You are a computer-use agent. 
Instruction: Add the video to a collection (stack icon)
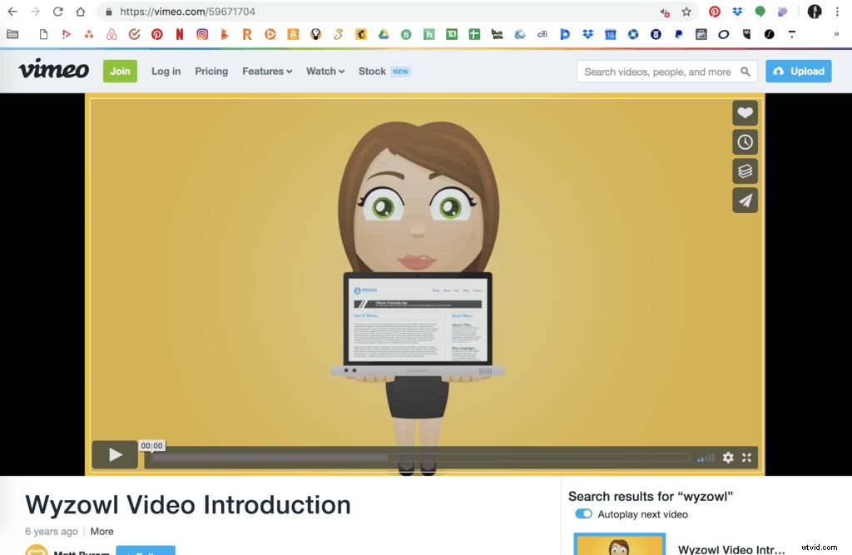click(x=745, y=171)
